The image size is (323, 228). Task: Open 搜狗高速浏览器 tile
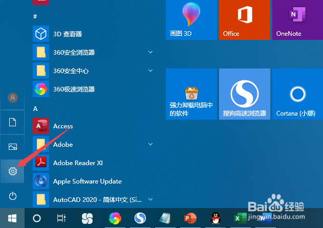[x=245, y=94]
